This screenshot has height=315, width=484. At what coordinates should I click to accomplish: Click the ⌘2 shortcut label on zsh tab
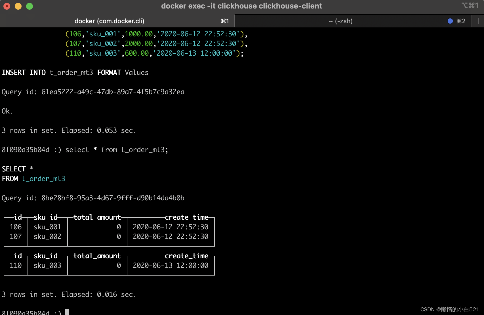pos(461,21)
